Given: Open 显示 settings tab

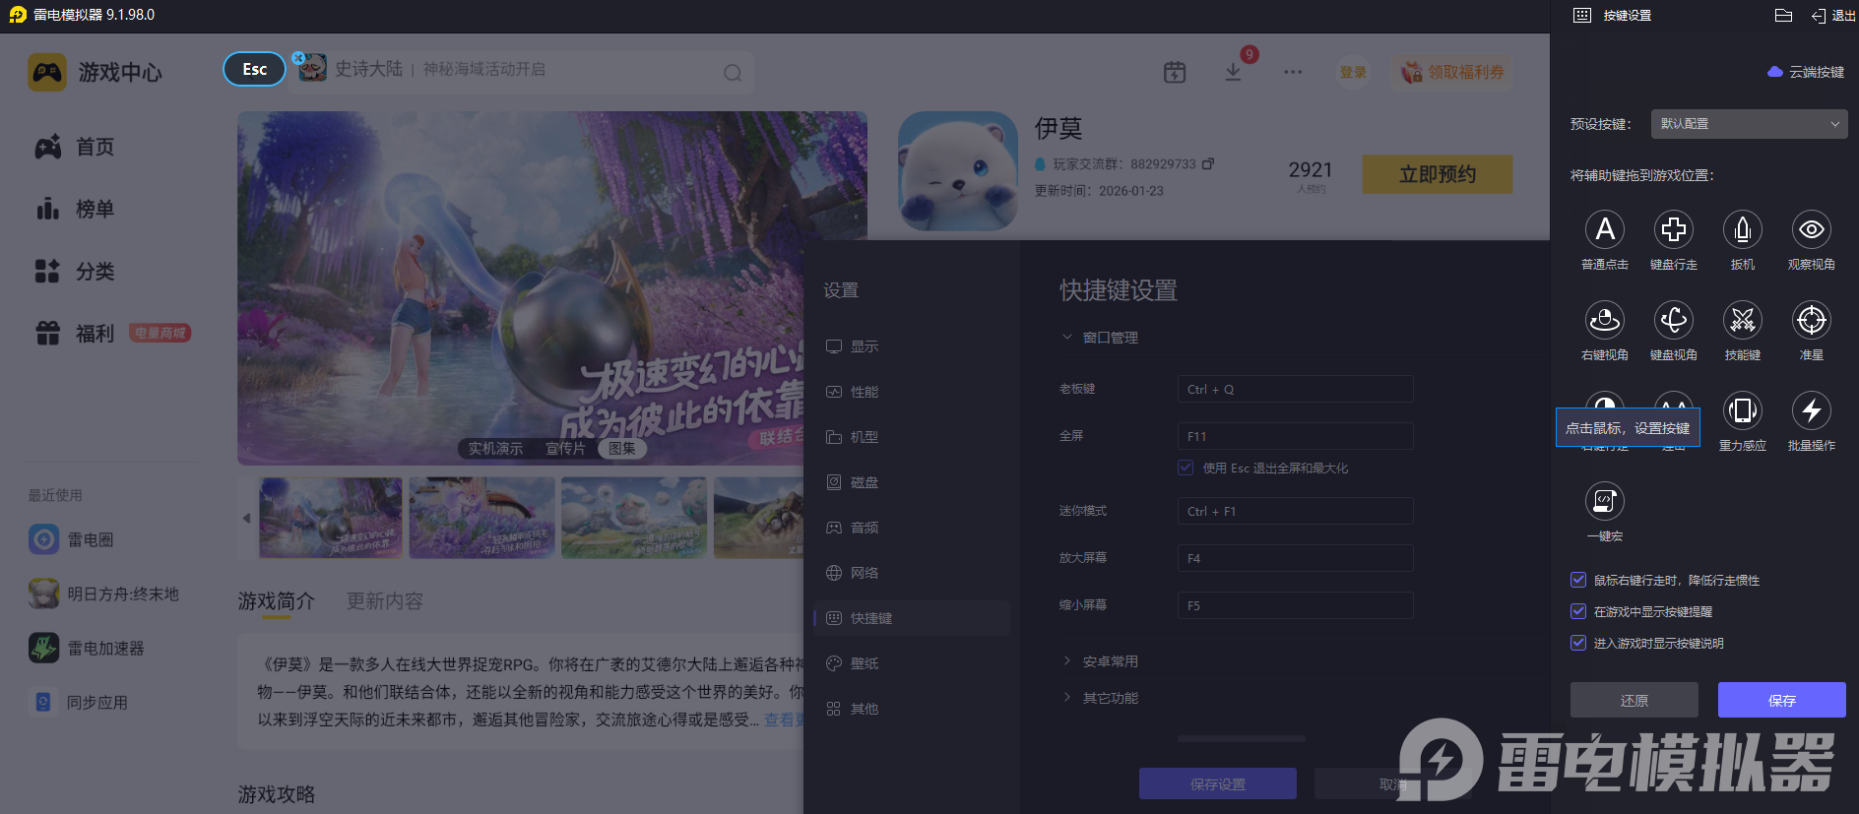Looking at the screenshot, I should coord(912,346).
